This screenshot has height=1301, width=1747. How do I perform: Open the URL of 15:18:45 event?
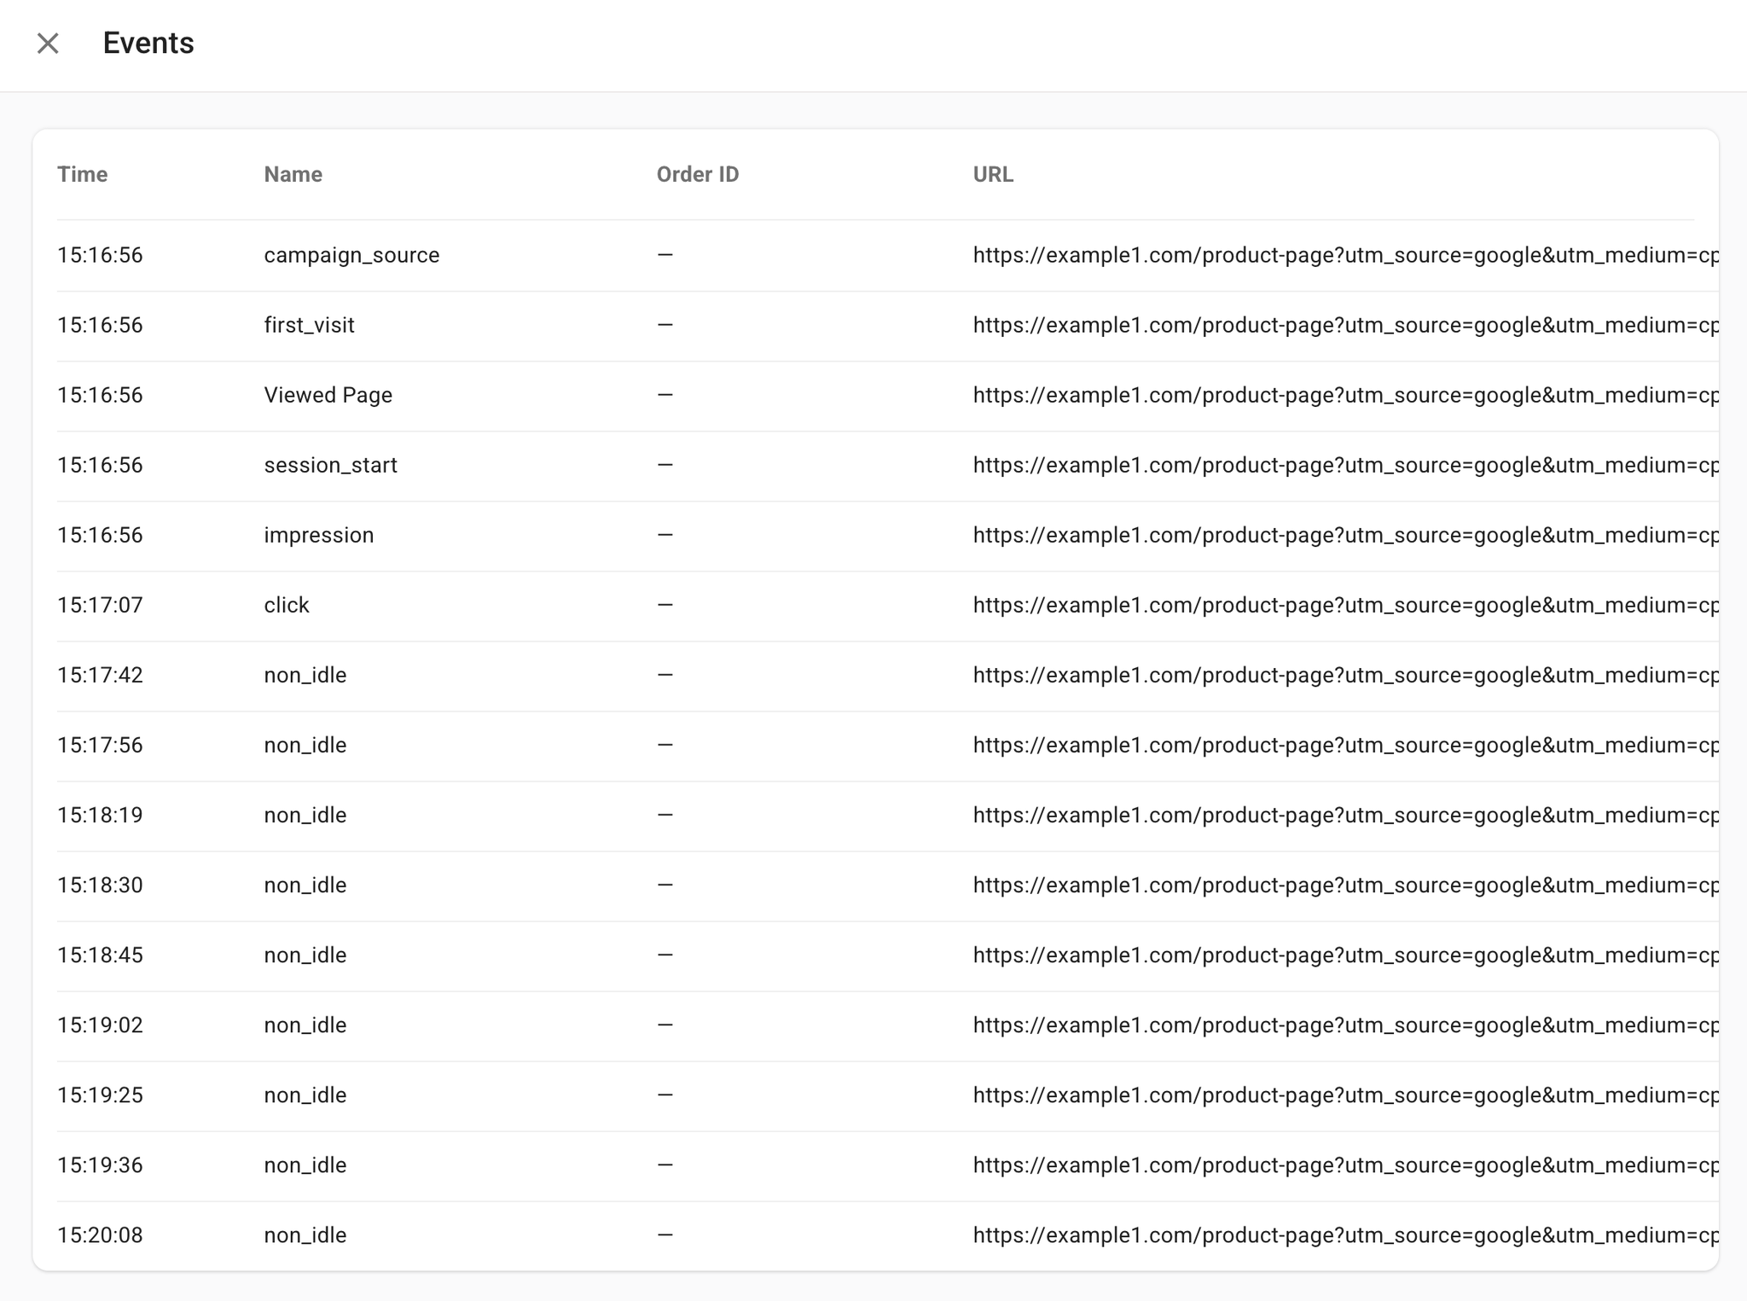point(1344,955)
